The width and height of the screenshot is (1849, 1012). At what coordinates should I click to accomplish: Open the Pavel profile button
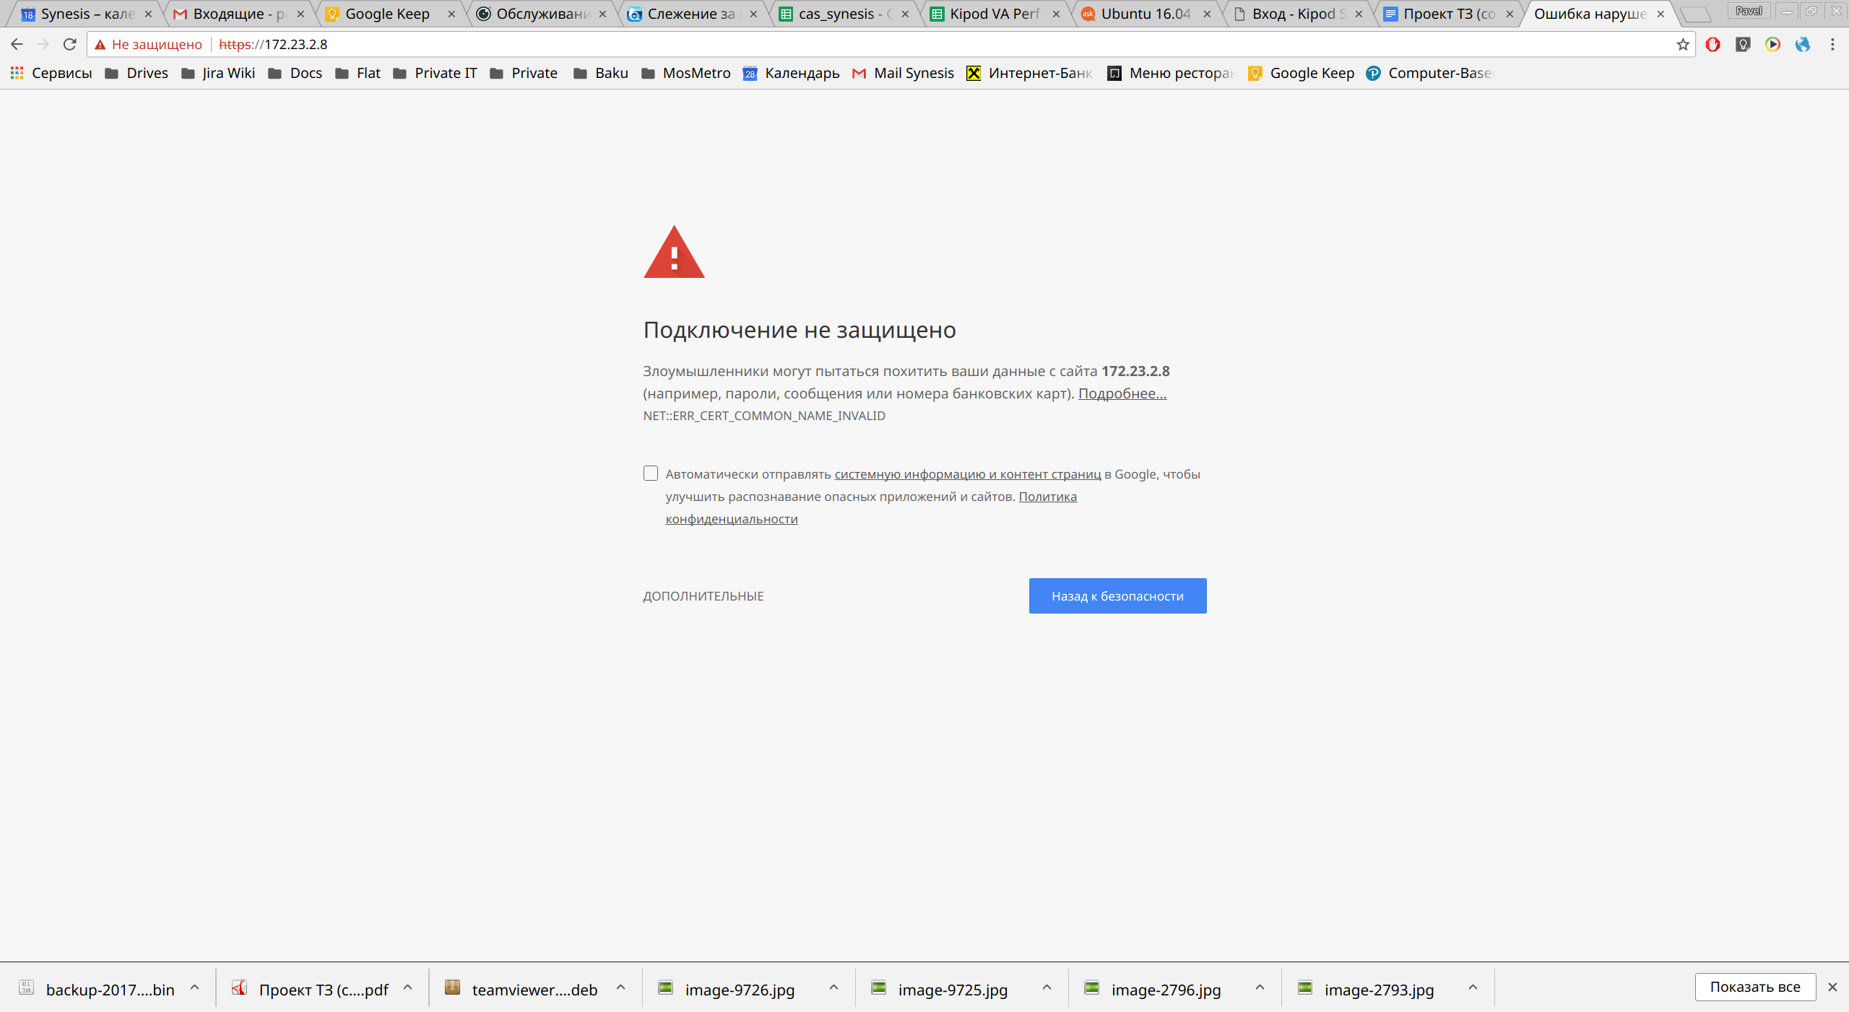tap(1749, 11)
